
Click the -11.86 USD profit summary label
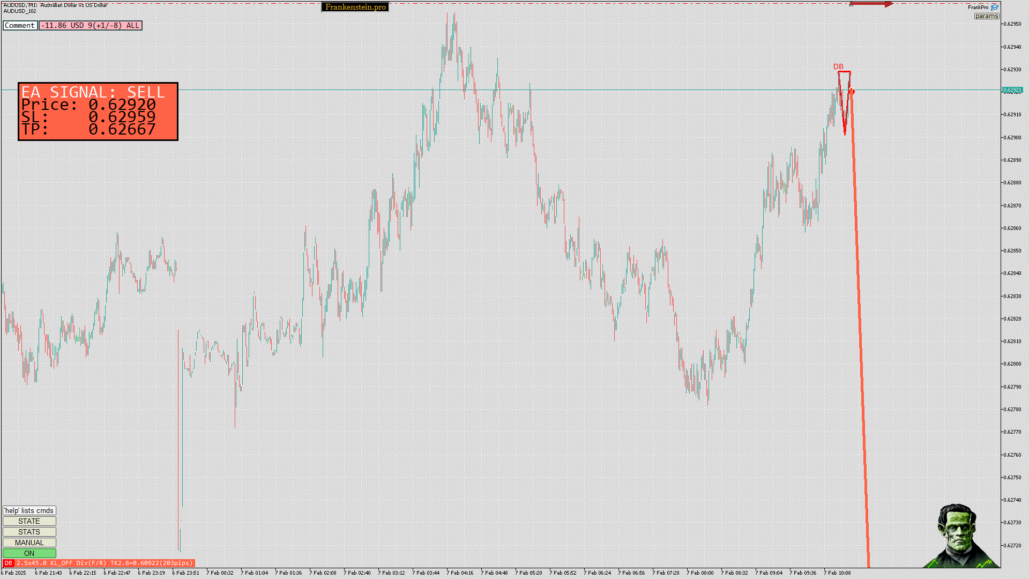coord(90,25)
